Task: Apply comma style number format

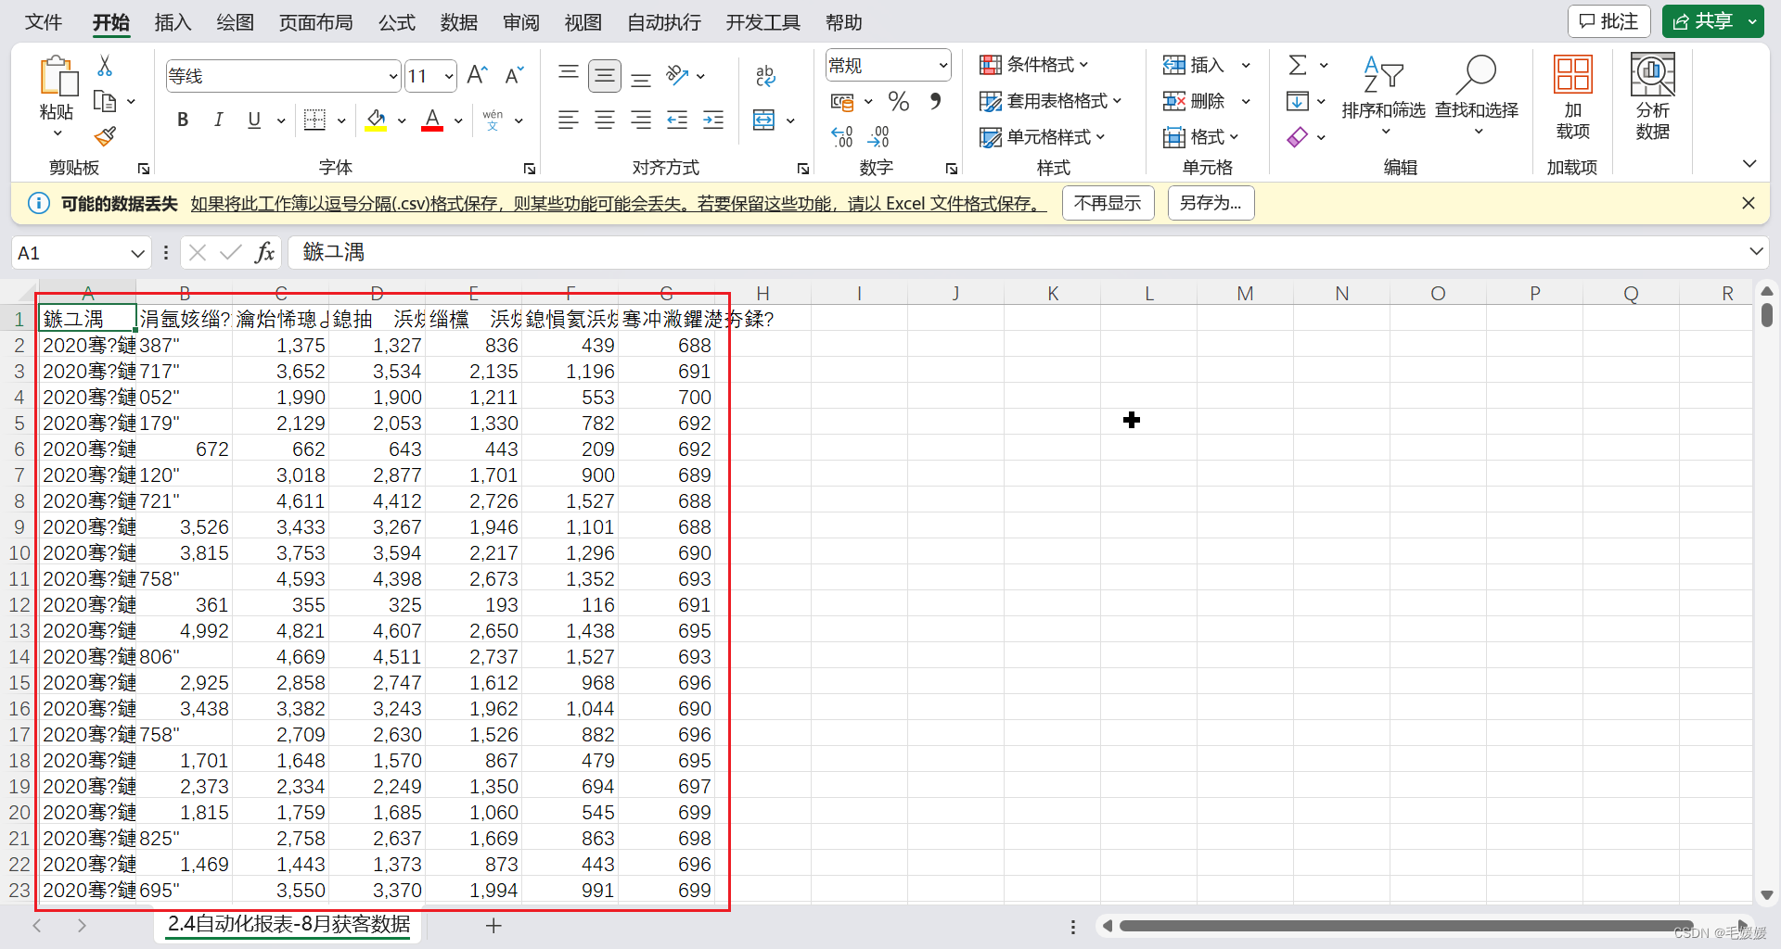Action: click(935, 101)
